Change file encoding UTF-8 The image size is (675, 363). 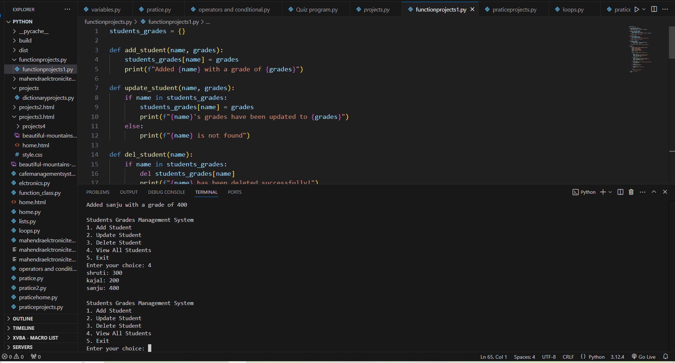tap(549, 357)
